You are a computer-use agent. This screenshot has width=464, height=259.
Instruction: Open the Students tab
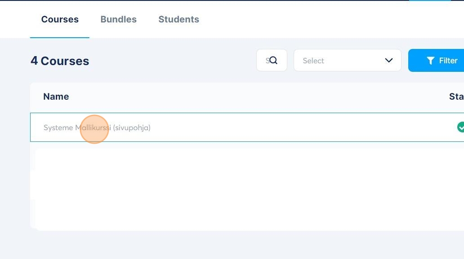[x=178, y=19]
